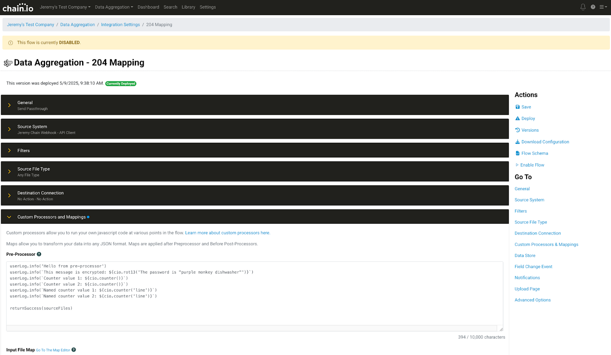Jump to Upload Page link
The height and width of the screenshot is (355, 611).
point(527,289)
